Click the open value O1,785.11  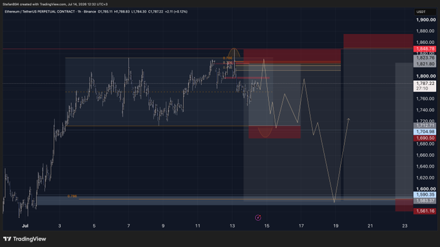[x=105, y=12]
